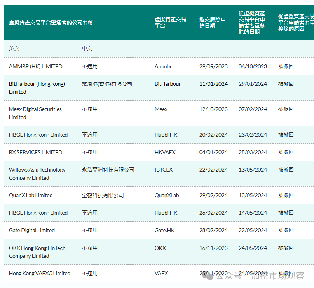Click the 虛擬資產交易平台 column header
The height and width of the screenshot is (288, 314).
[171, 23]
